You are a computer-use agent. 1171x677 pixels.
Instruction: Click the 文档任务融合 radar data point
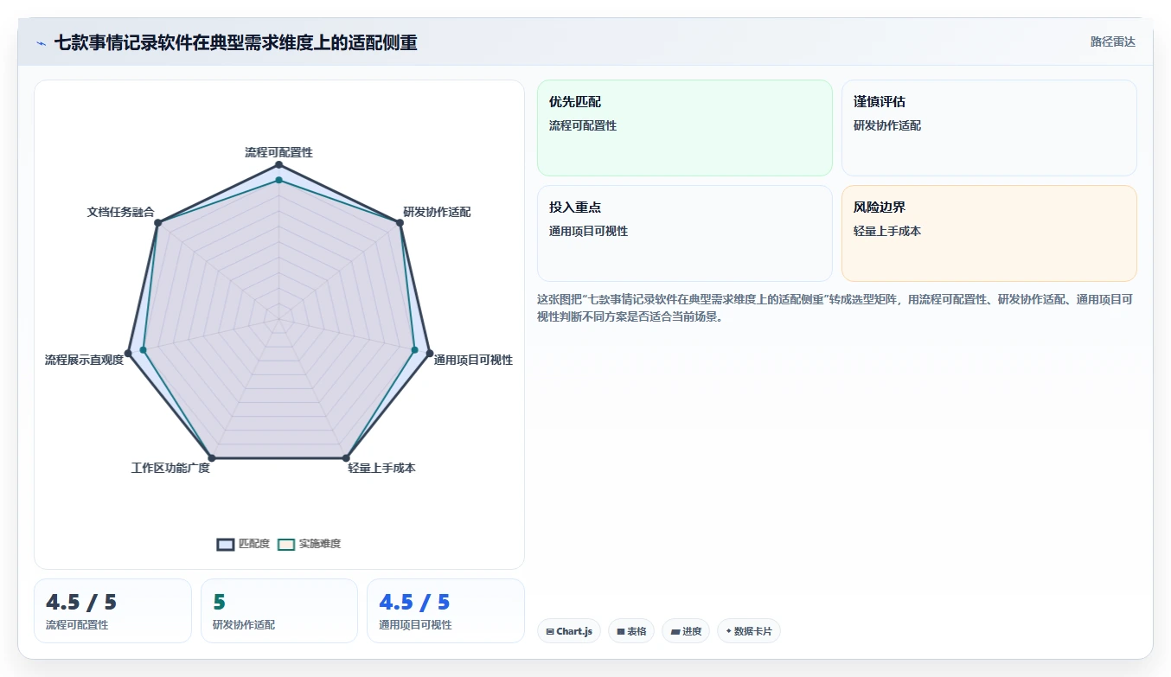click(157, 223)
